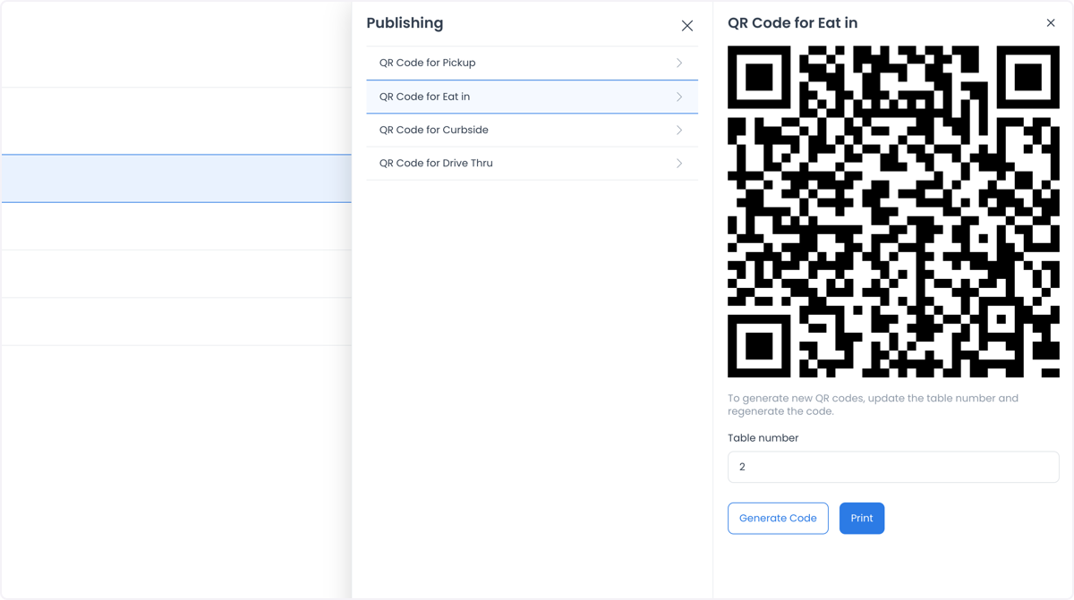
Task: Click the generated QR code image
Action: (x=893, y=212)
